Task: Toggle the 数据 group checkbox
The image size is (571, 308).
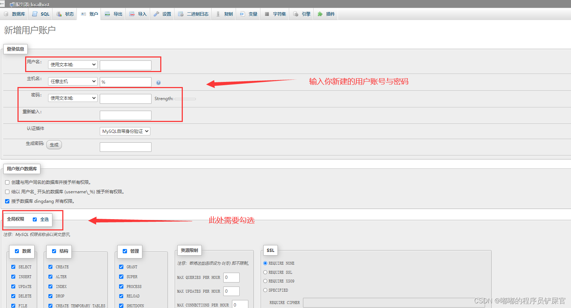Action: pos(17,251)
